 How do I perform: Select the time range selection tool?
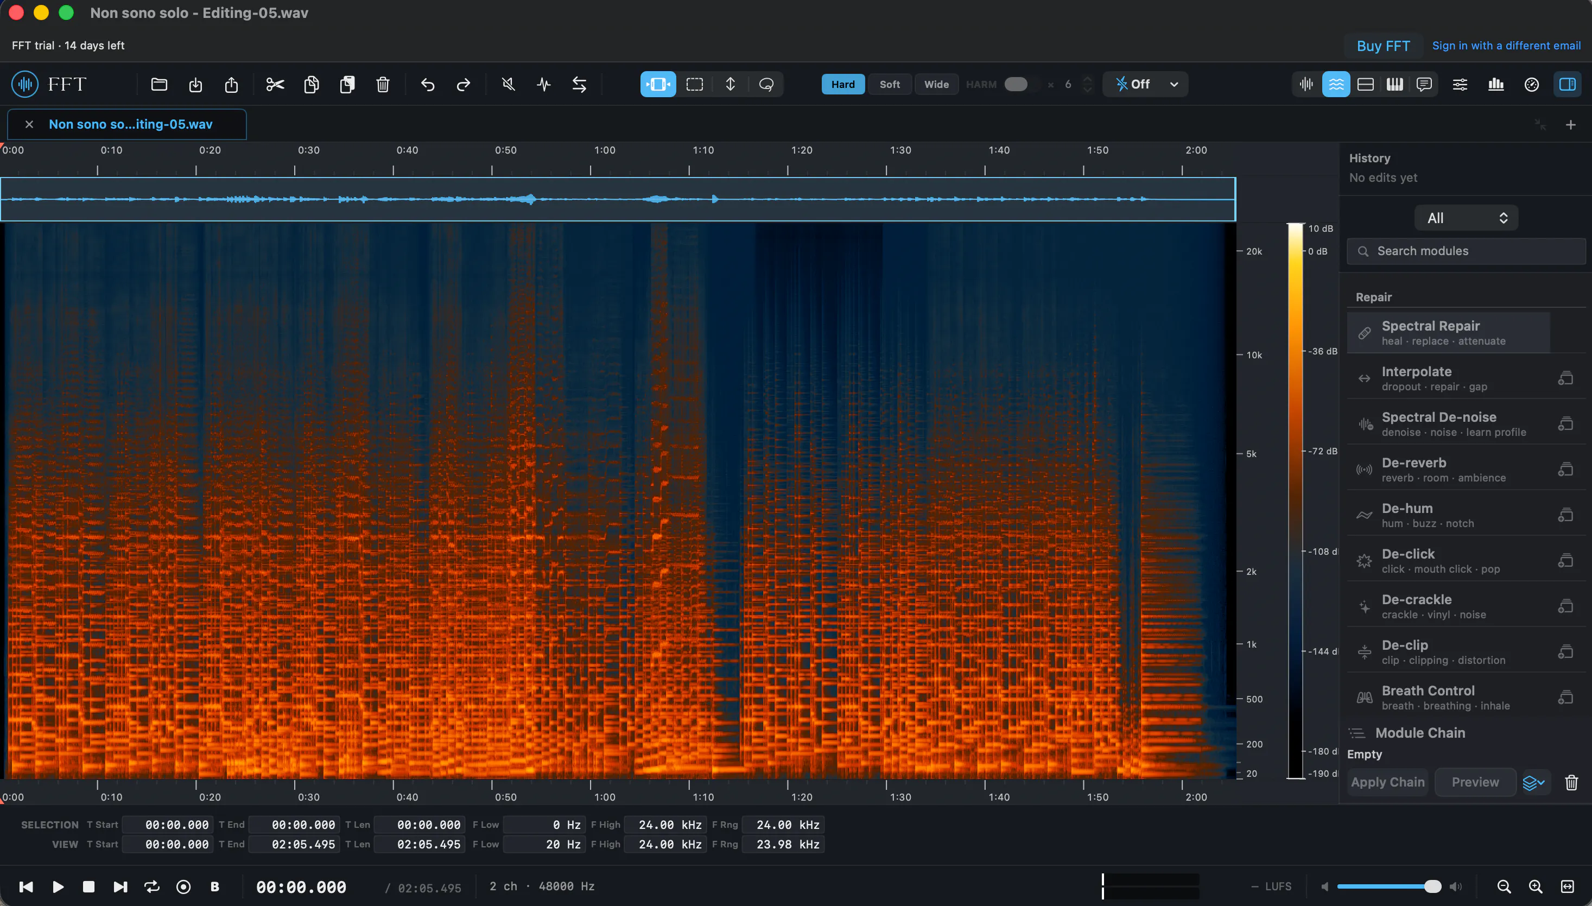click(658, 84)
